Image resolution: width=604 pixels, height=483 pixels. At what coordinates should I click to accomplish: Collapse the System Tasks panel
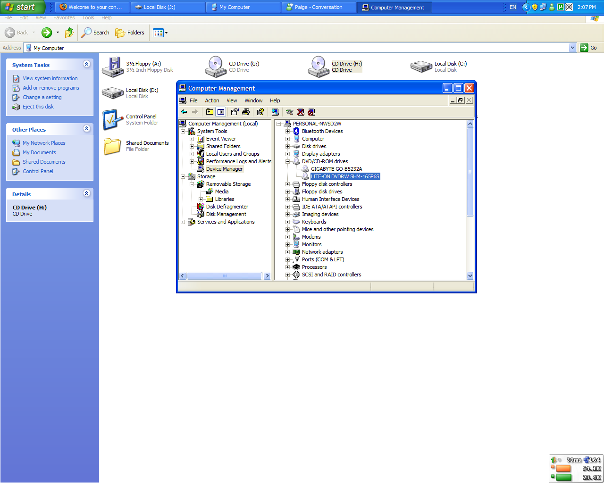coord(86,64)
